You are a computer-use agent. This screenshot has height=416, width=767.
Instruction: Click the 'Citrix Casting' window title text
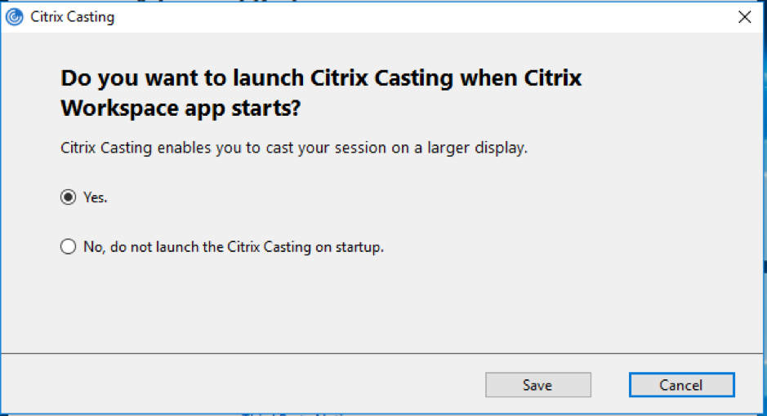click(x=72, y=17)
